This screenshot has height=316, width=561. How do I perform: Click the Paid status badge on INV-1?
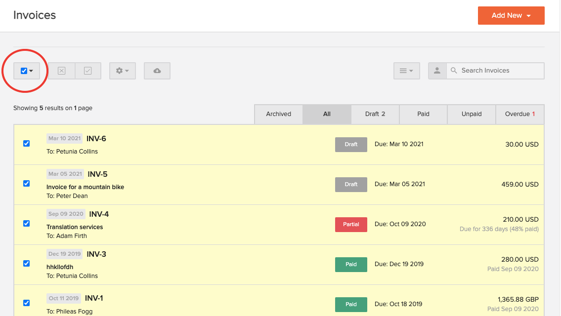(351, 305)
